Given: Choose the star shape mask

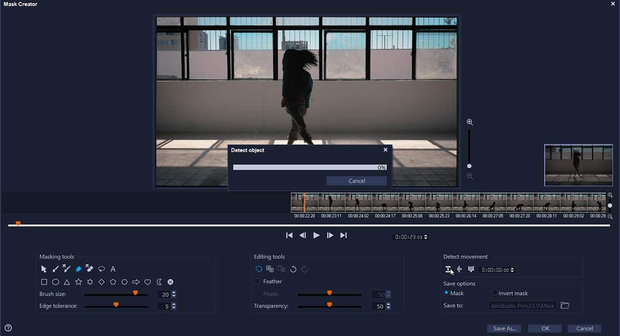Looking at the screenshot, I should (x=79, y=282).
